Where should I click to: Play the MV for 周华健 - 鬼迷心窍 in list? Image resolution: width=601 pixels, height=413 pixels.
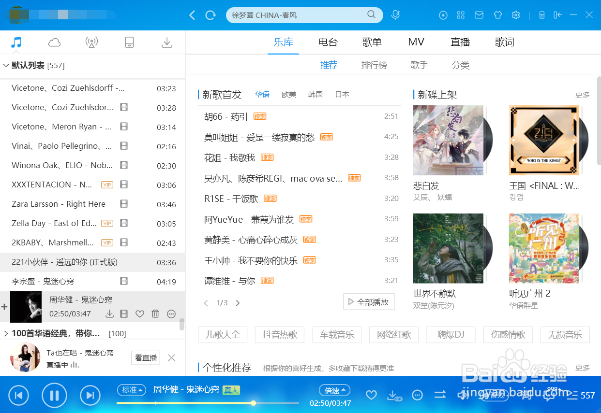pos(124,314)
